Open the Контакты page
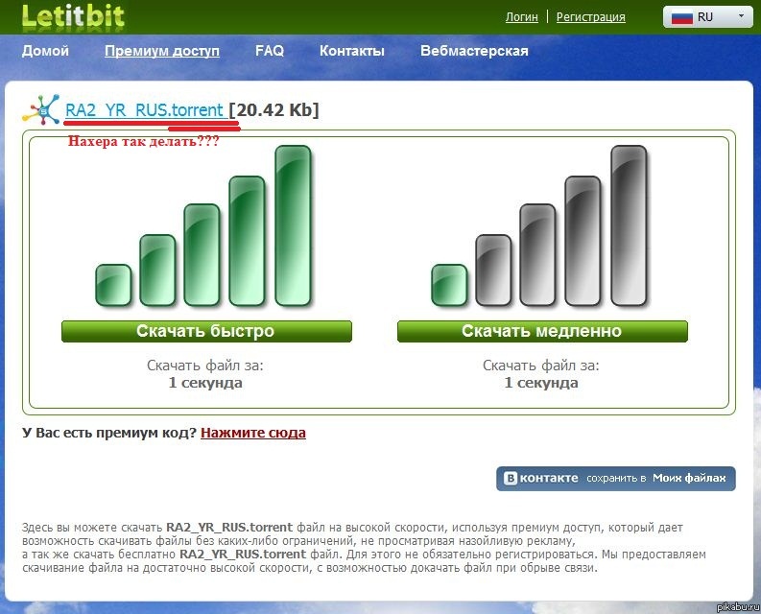Viewport: 761px width, 614px height. (352, 51)
